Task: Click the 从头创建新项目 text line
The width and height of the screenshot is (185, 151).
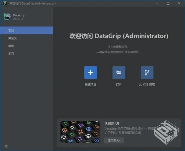Action: click(118, 47)
